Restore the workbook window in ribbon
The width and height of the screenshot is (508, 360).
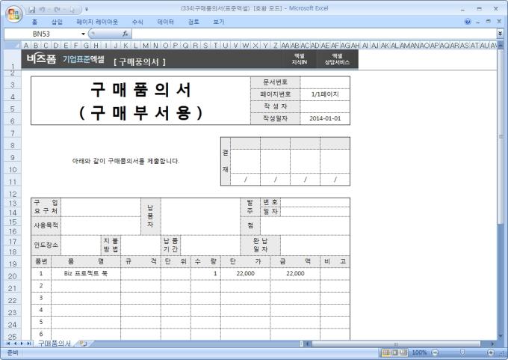point(489,22)
